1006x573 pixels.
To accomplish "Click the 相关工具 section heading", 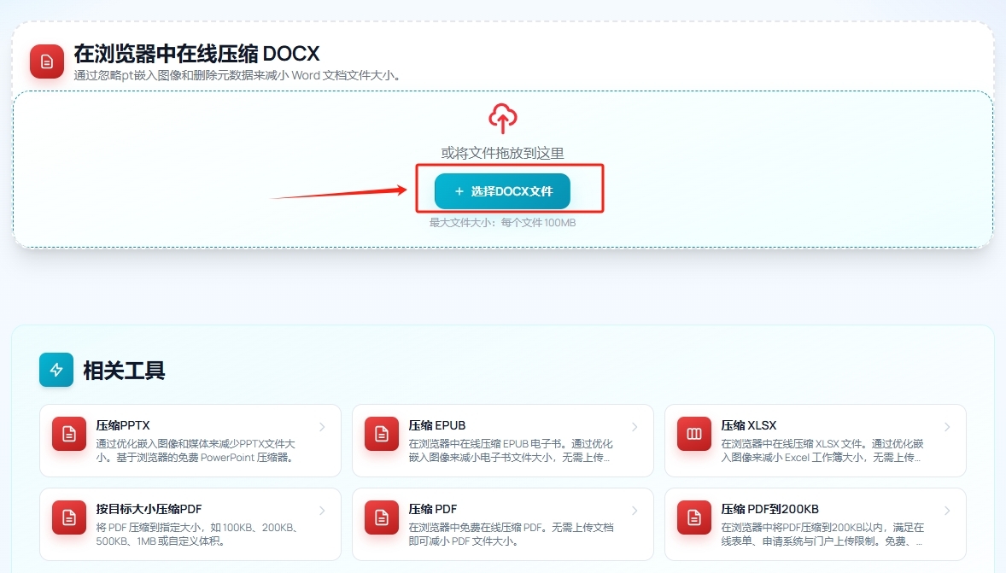I will point(124,371).
